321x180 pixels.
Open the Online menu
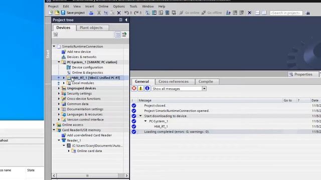pos(103,6)
